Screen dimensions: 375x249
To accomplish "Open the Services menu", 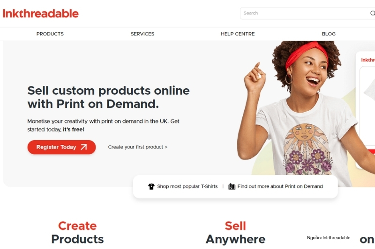I will (142, 34).
